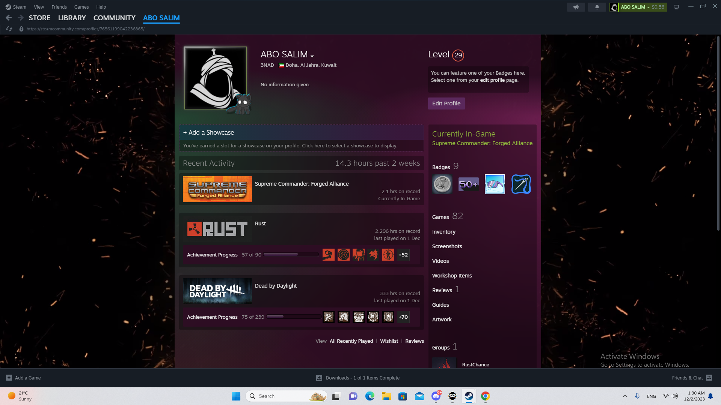721x405 pixels.
Task: Go to the STORE tab
Action: (40, 18)
